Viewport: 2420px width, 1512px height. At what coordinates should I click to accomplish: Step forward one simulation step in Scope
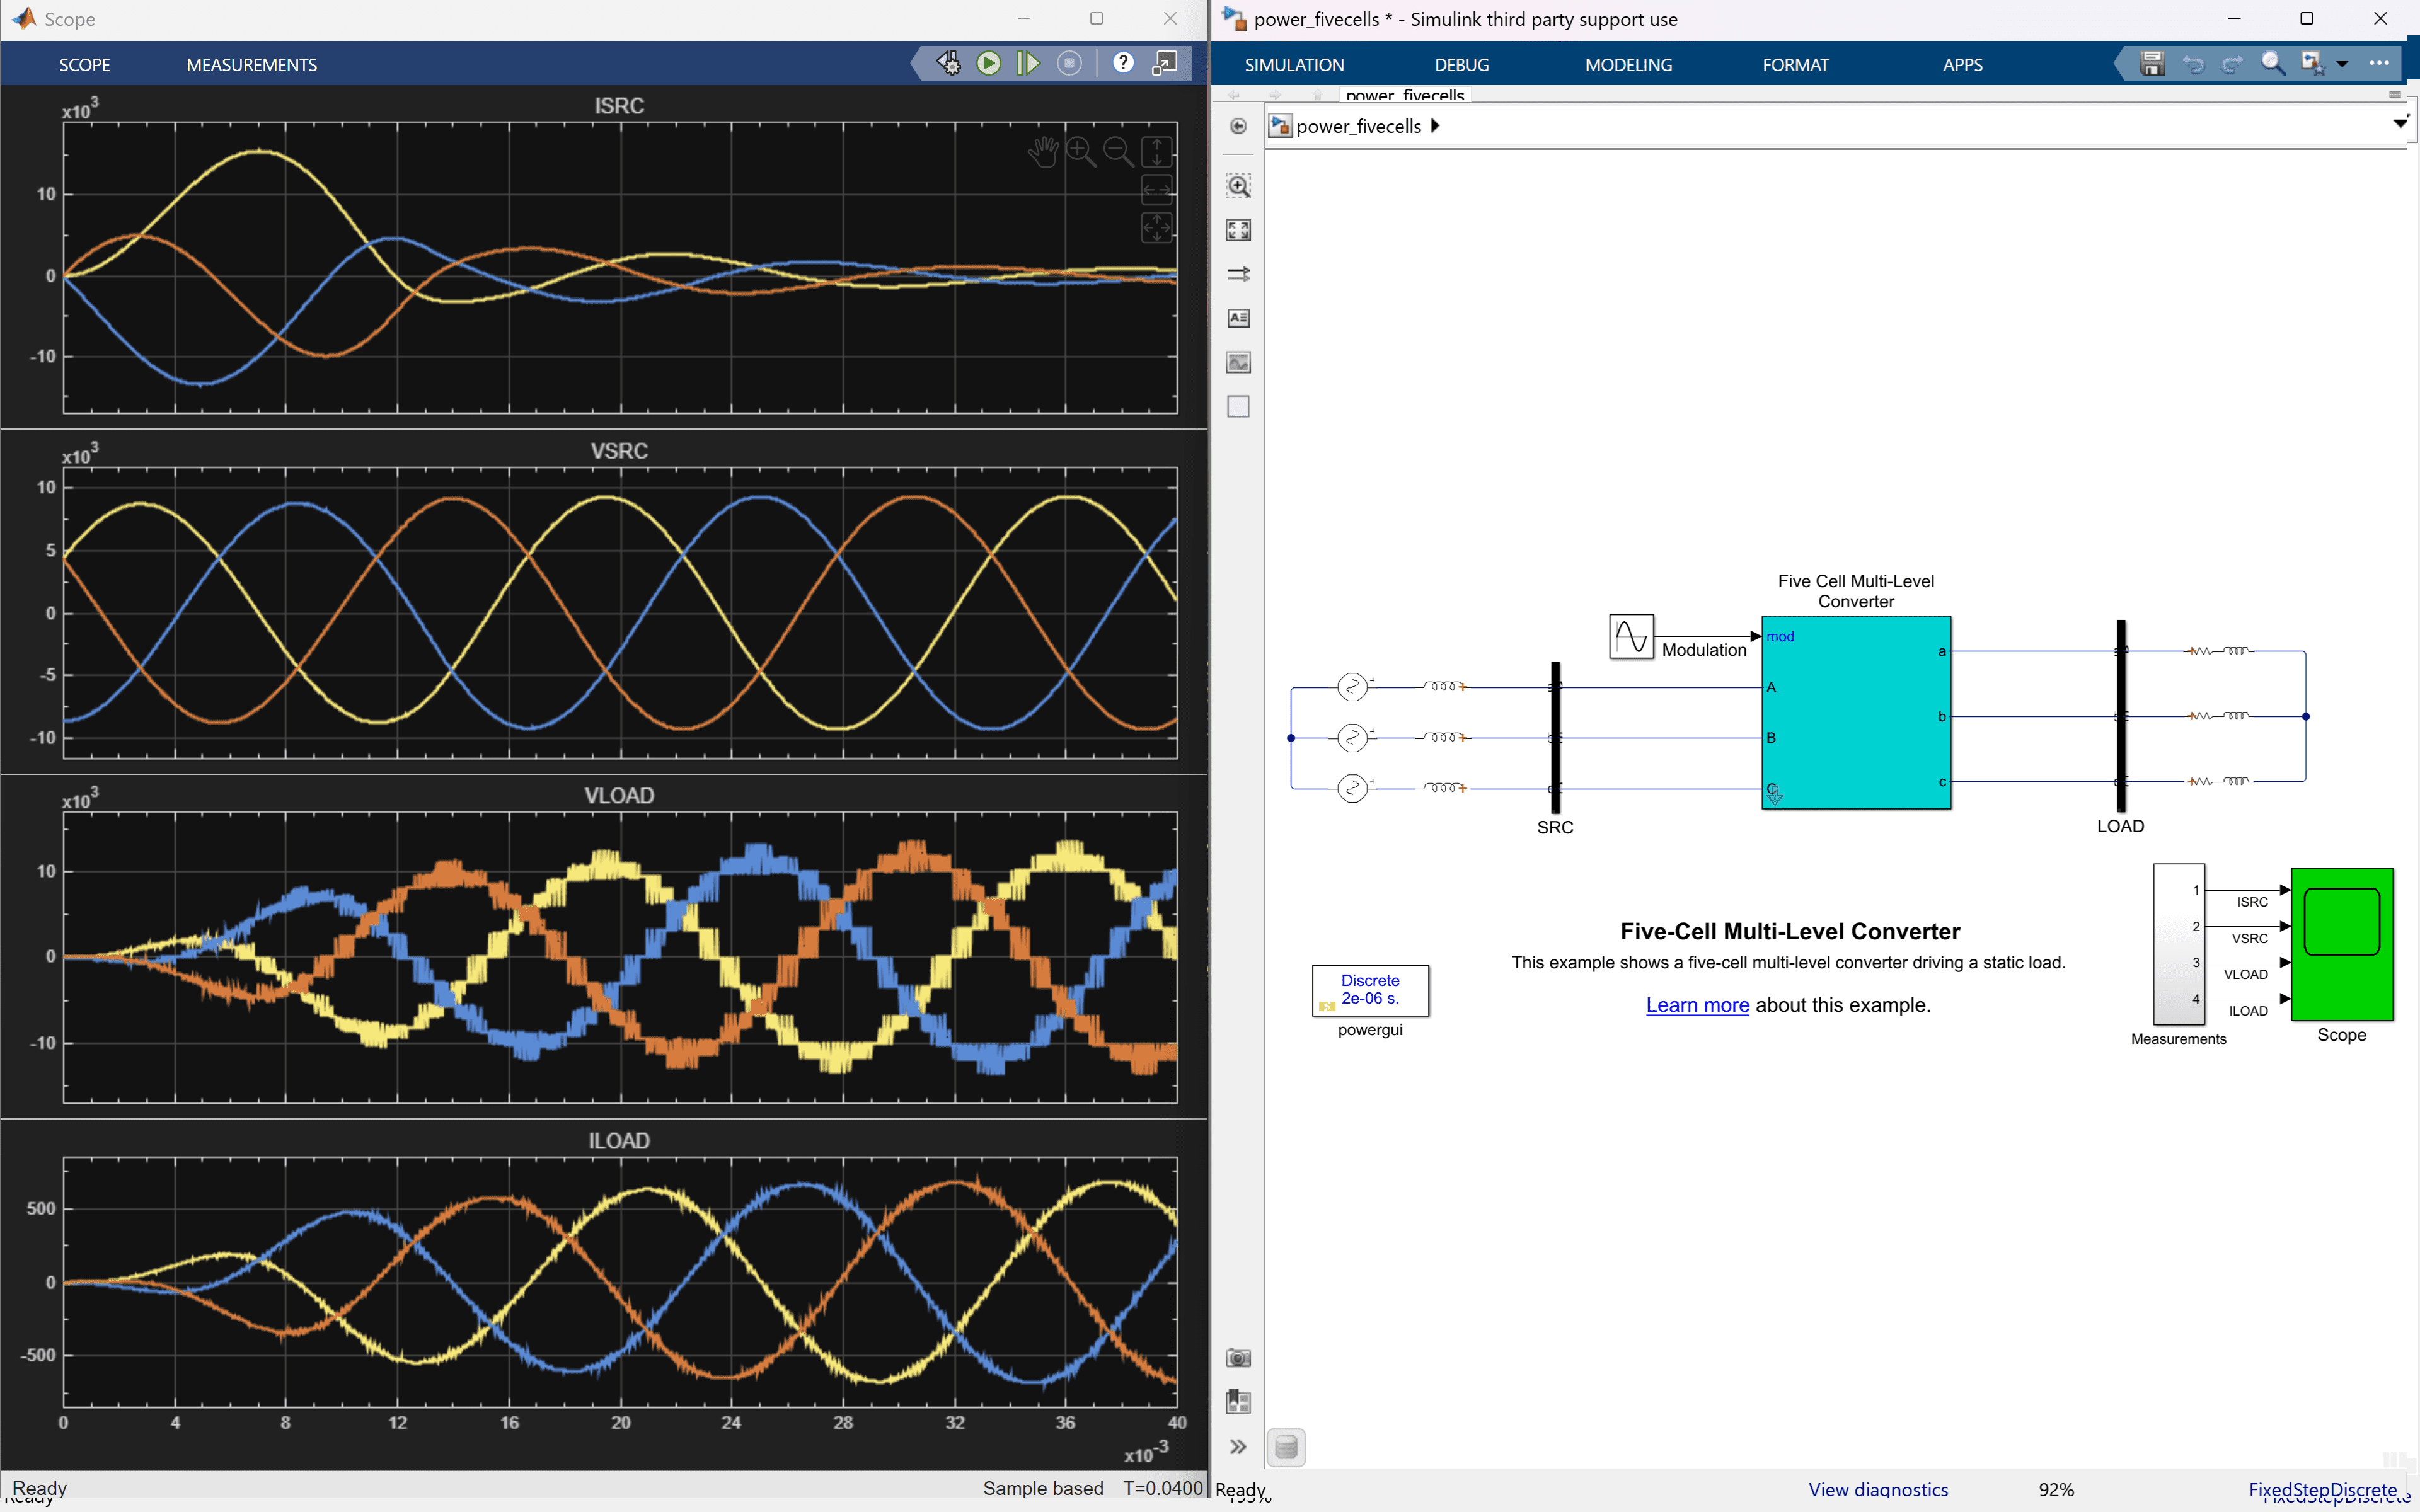(x=1028, y=62)
